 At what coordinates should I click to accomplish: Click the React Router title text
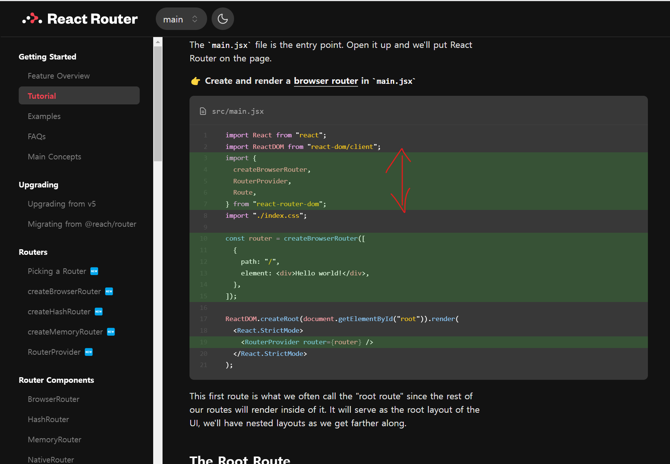[93, 19]
